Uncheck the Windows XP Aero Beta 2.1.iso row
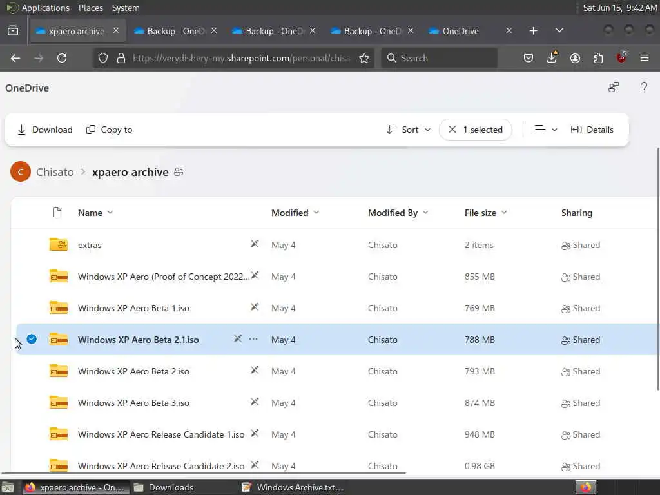660x495 pixels. coord(32,339)
